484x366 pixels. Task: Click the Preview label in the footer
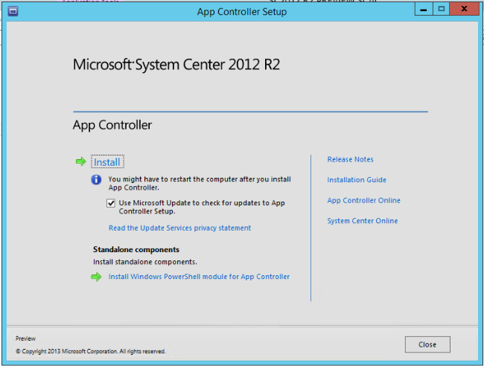click(25, 338)
